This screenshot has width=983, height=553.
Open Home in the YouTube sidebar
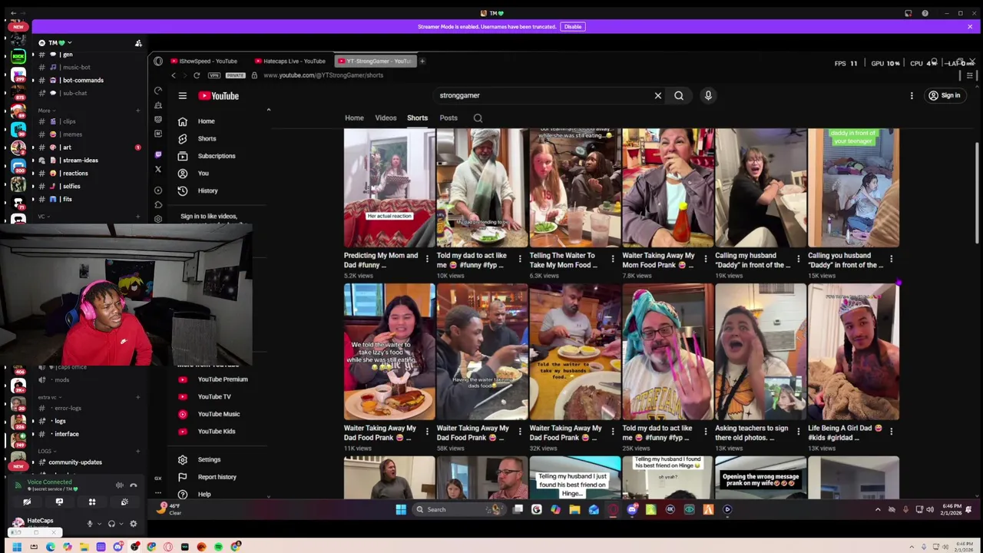pos(206,121)
